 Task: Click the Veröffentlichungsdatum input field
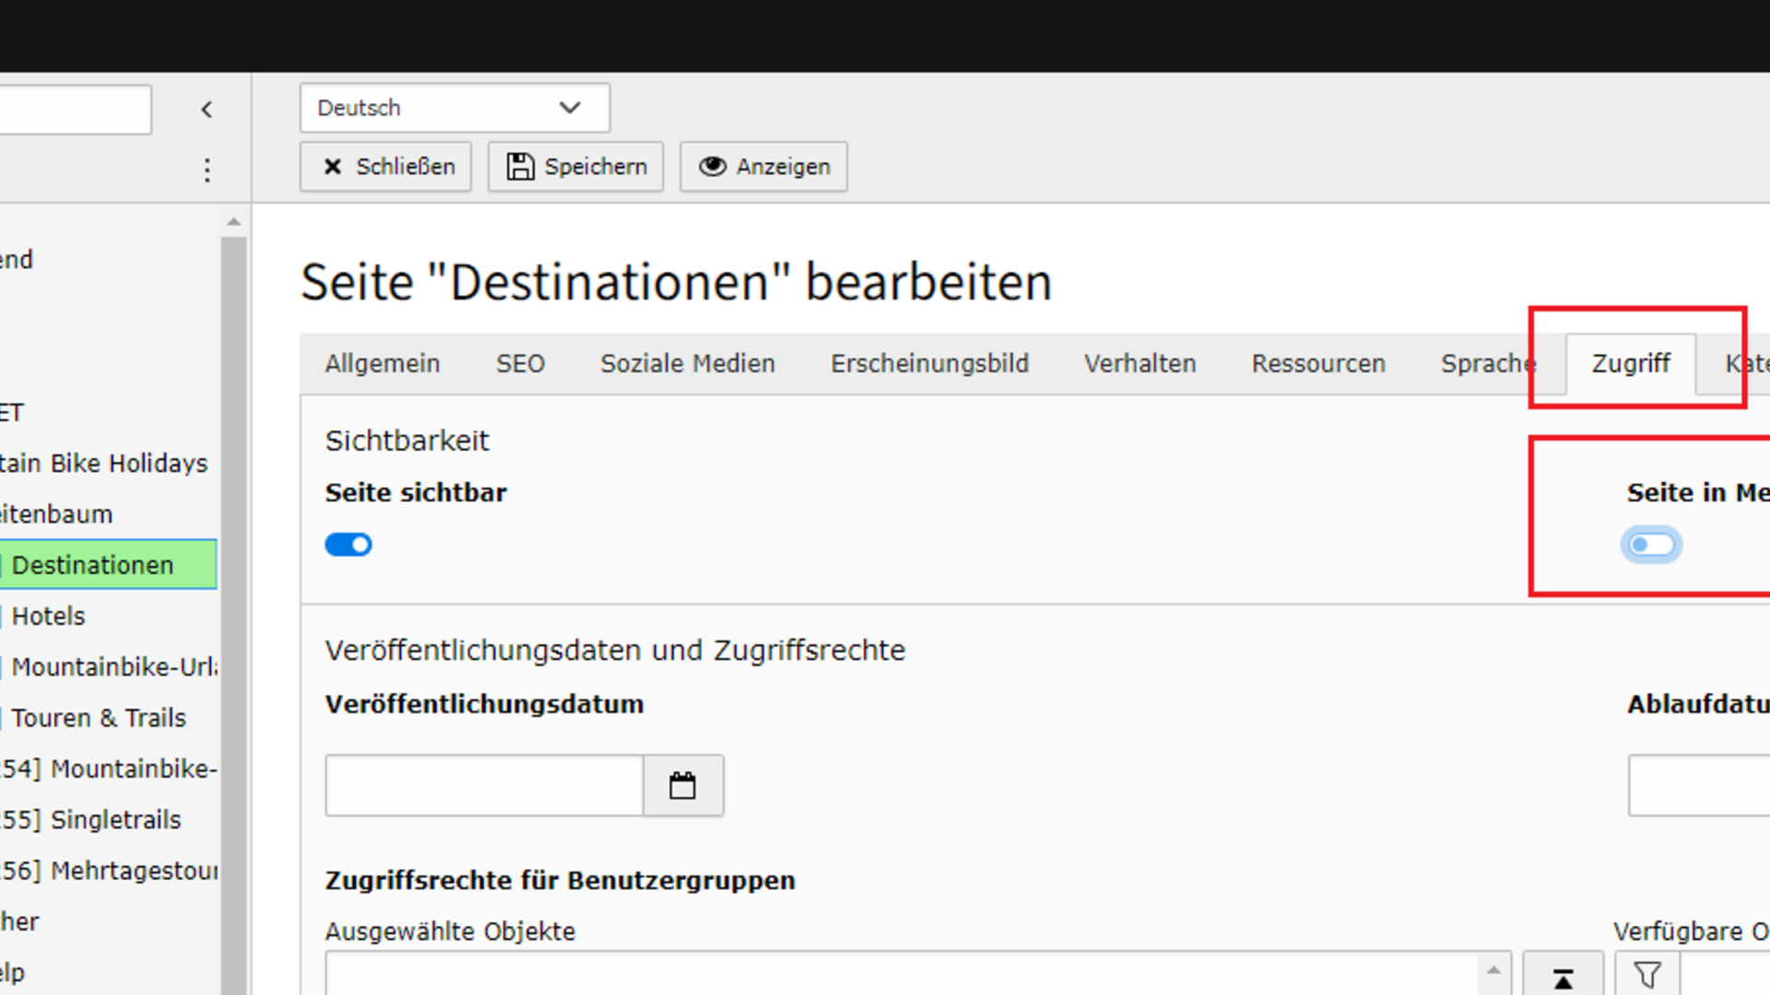click(x=484, y=786)
